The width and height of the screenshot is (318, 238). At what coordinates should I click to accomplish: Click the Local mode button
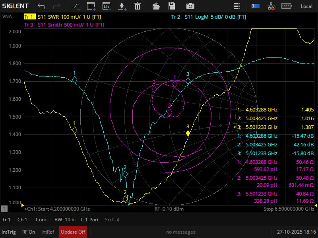pyautogui.click(x=306, y=6)
